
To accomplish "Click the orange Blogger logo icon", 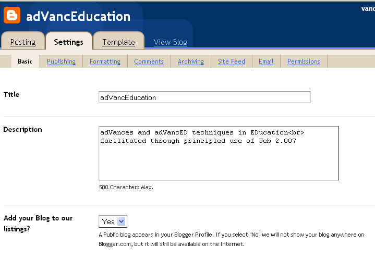I will 12,15.
